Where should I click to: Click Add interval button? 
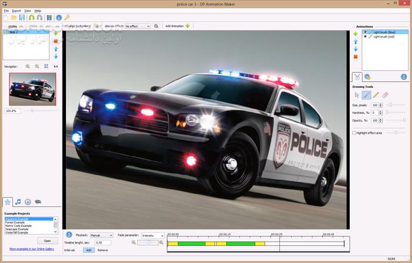click(x=89, y=251)
